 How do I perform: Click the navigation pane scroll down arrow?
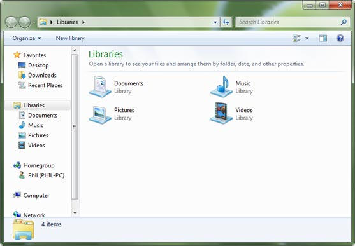[75, 212]
